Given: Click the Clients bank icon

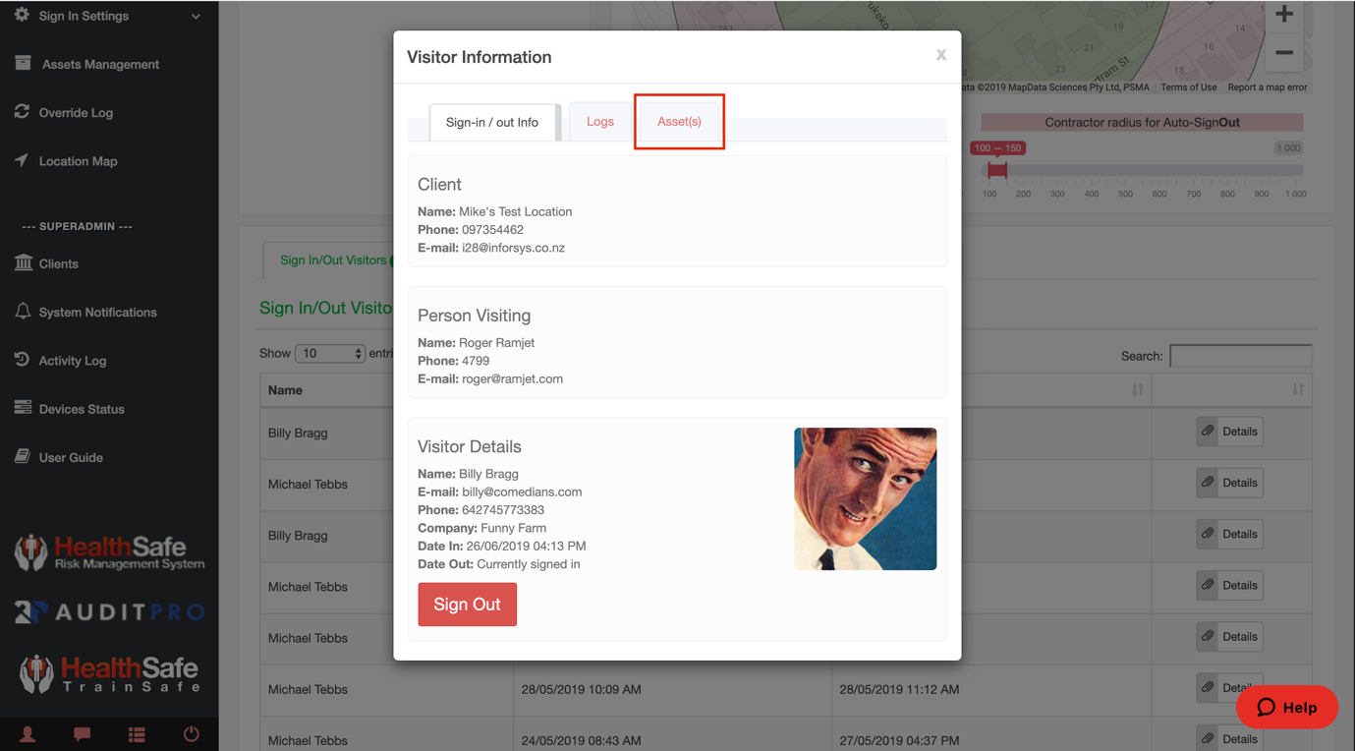Looking at the screenshot, I should tap(23, 262).
